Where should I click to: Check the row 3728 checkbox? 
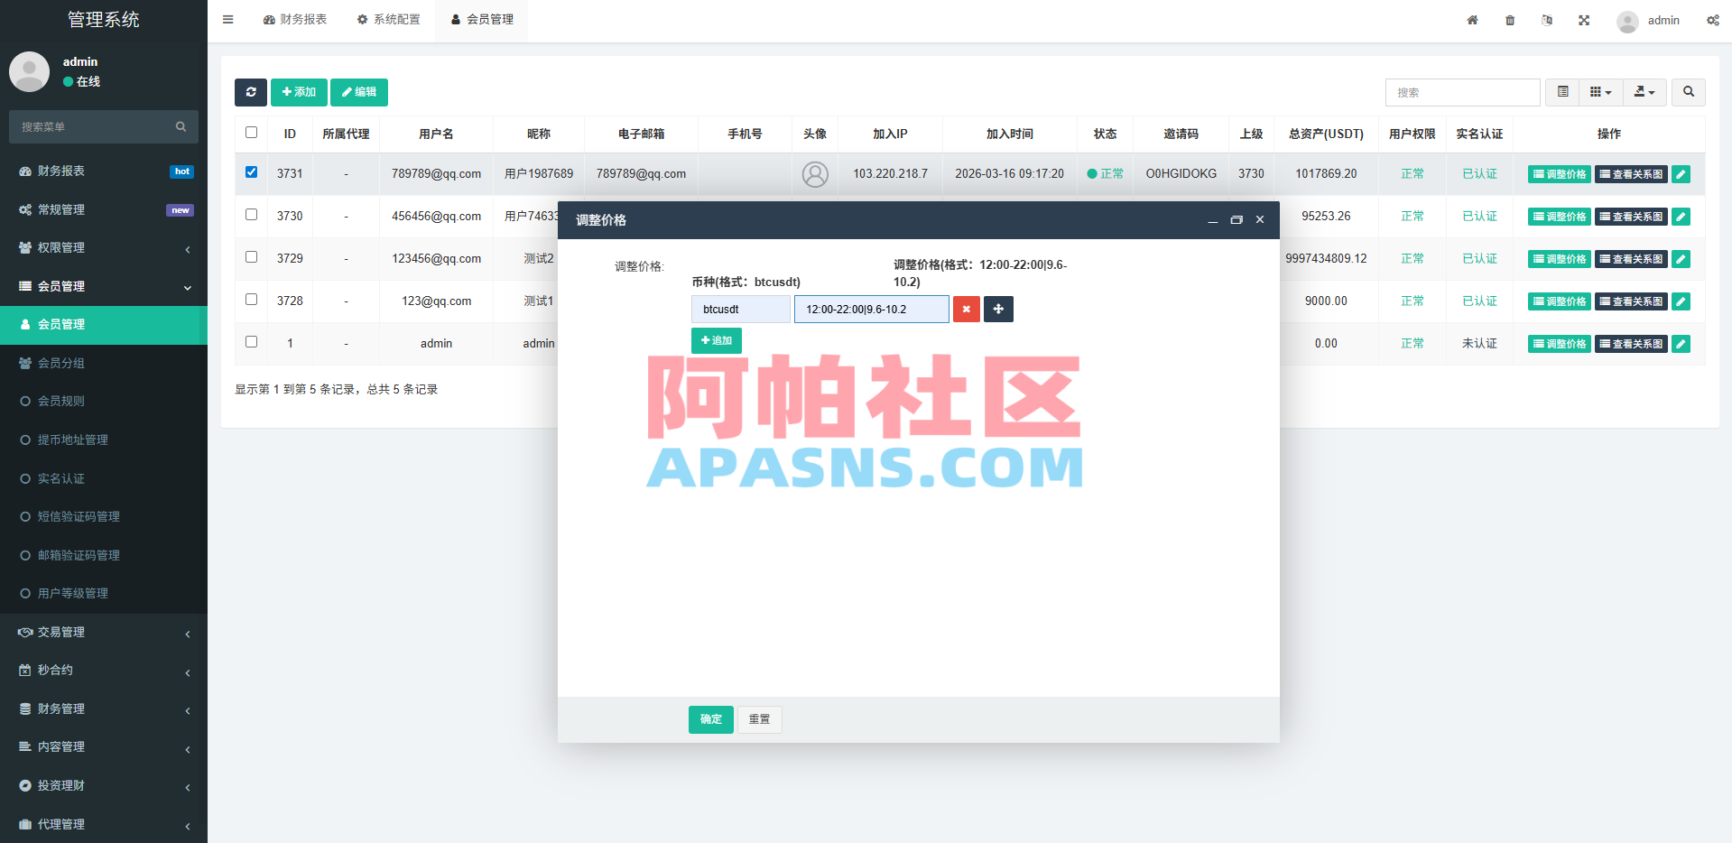click(x=251, y=300)
